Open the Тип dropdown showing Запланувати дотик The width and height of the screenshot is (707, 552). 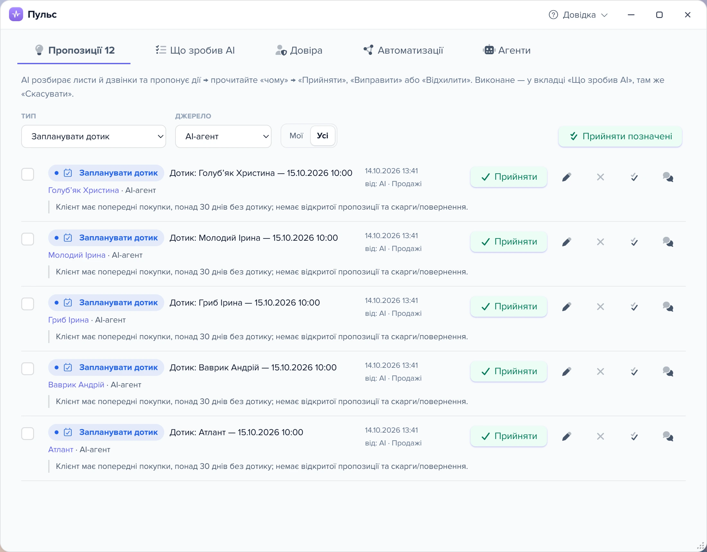point(94,136)
